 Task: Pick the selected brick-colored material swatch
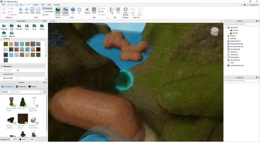[33, 44]
